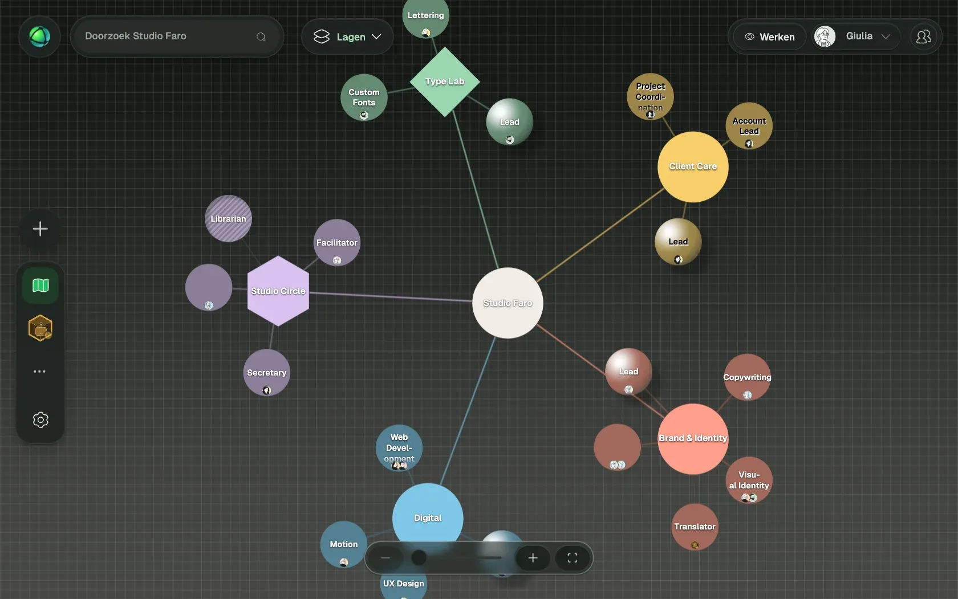Open the golden hexagon package icon
Viewport: 958px width, 599px height.
[x=40, y=328]
